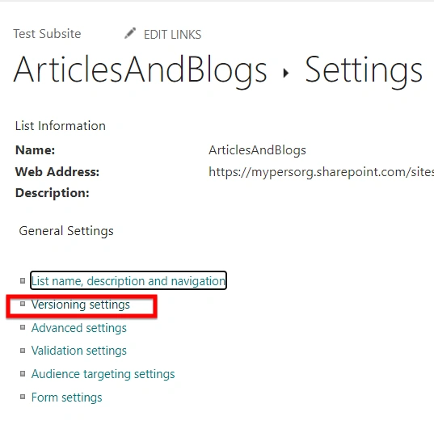434x429 pixels.
Task: Click the pencil icon beside EDIT LINKS
Action: click(130, 33)
